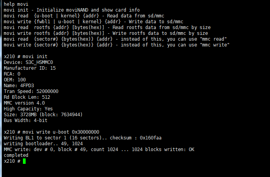Click the "x210 # movi init" command
Image resolution: width=270 pixels, height=177 pixels.
click(x=26, y=56)
